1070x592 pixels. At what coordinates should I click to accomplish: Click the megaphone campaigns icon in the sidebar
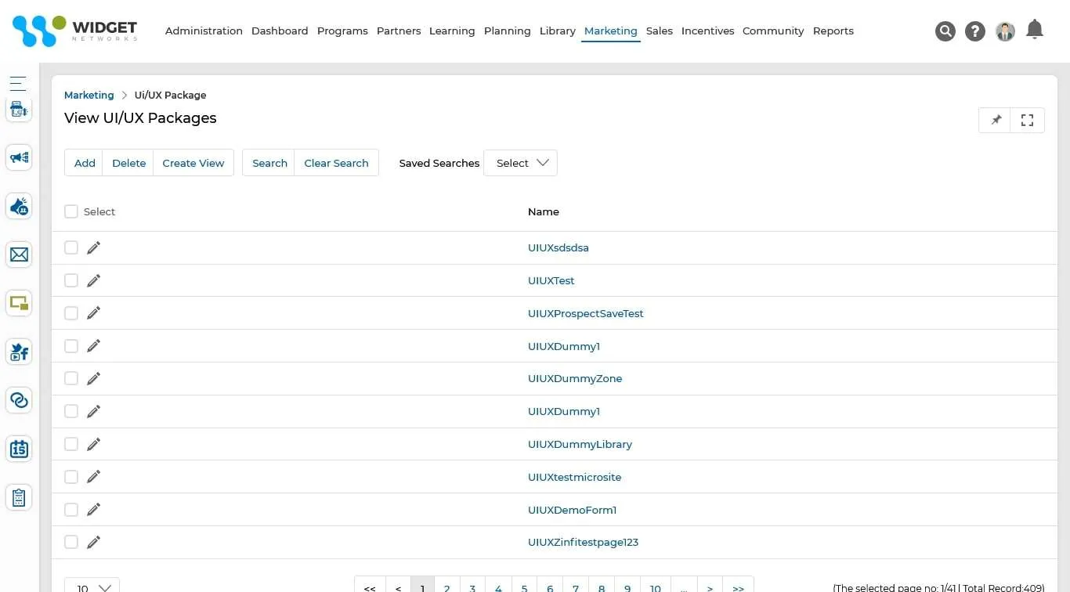pyautogui.click(x=19, y=157)
